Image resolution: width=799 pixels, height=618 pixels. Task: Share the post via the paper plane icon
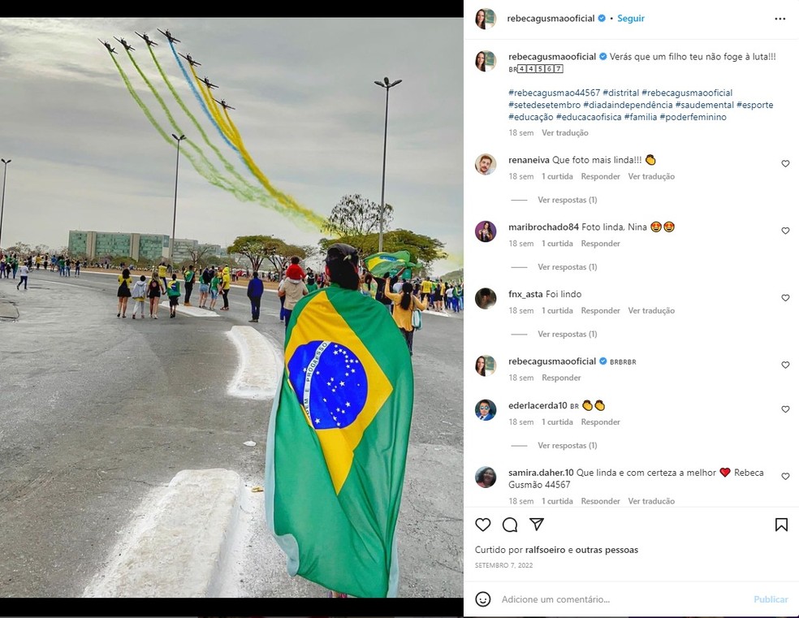(537, 524)
